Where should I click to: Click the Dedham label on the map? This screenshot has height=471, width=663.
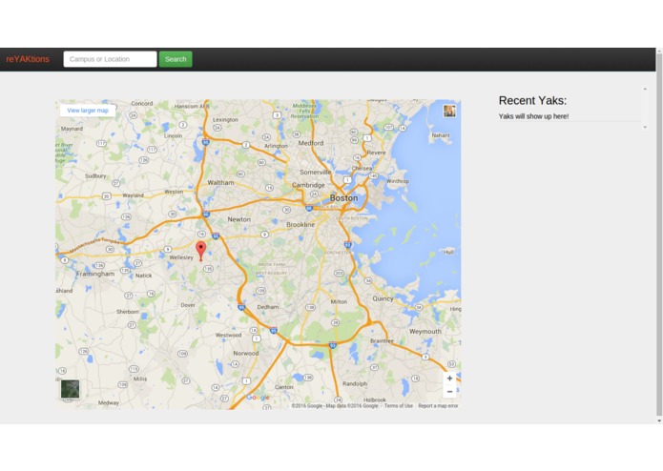[268, 307]
